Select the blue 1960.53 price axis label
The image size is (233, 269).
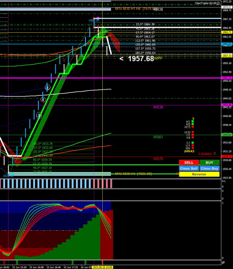pyautogui.click(x=227, y=44)
